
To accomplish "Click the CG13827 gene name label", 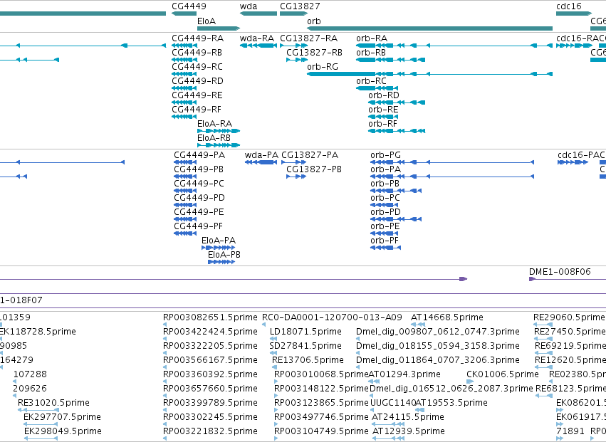I will (x=300, y=6).
